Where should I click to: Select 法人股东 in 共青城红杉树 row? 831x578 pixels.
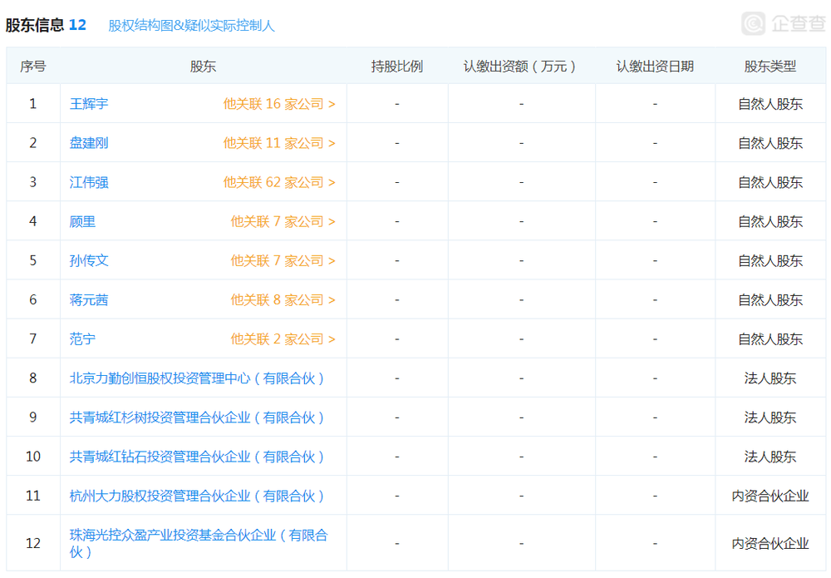click(770, 417)
